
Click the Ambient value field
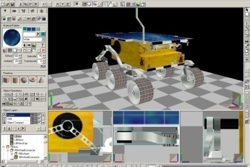(x=16, y=61)
